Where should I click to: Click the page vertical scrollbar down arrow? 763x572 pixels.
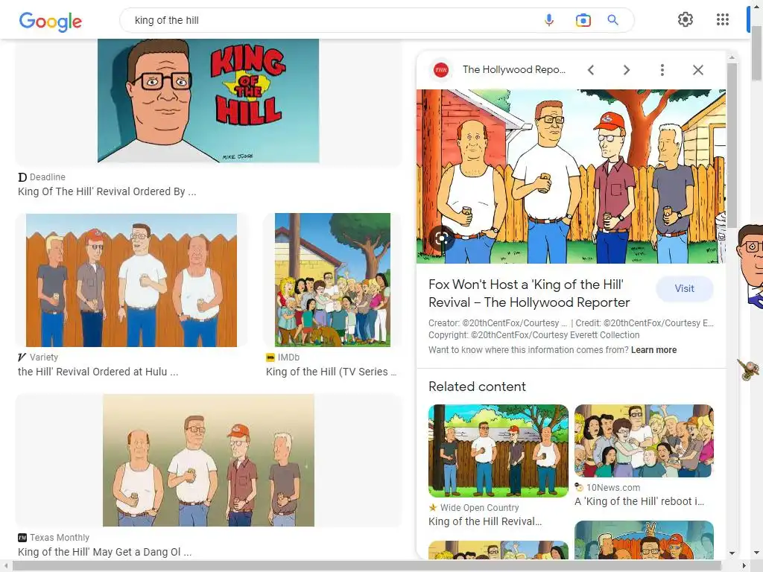click(x=757, y=553)
